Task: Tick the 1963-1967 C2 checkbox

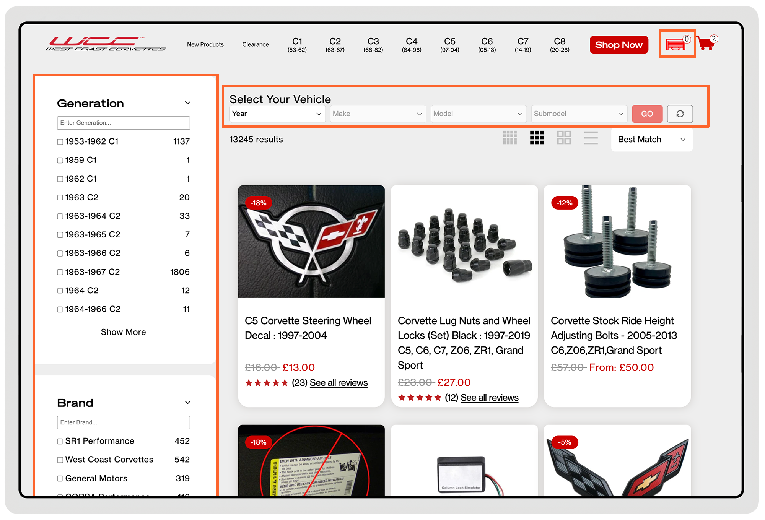Action: tap(60, 272)
